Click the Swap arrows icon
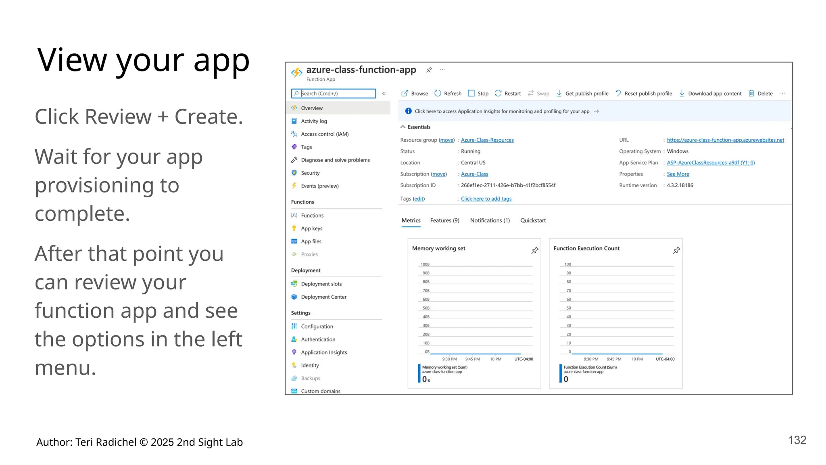The image size is (826, 465). click(531, 93)
